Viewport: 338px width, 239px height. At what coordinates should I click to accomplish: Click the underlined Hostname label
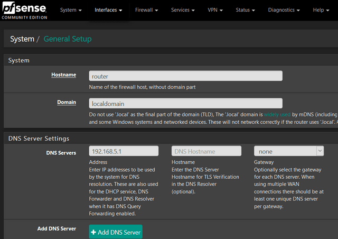click(63, 75)
